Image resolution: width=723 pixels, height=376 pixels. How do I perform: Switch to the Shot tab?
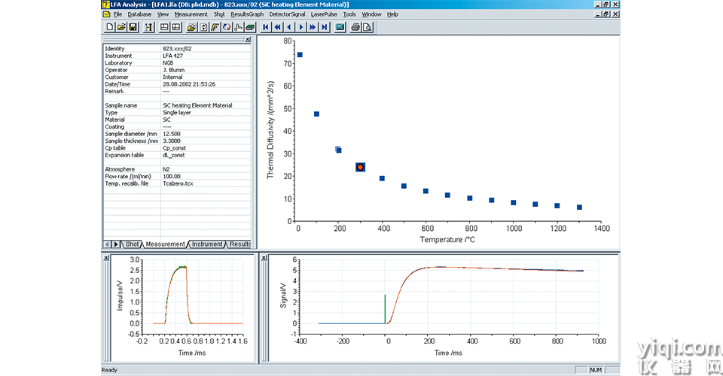pos(133,244)
